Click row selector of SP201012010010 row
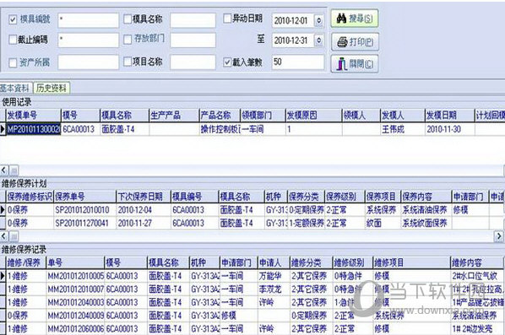The image size is (505, 335). coord(3,210)
